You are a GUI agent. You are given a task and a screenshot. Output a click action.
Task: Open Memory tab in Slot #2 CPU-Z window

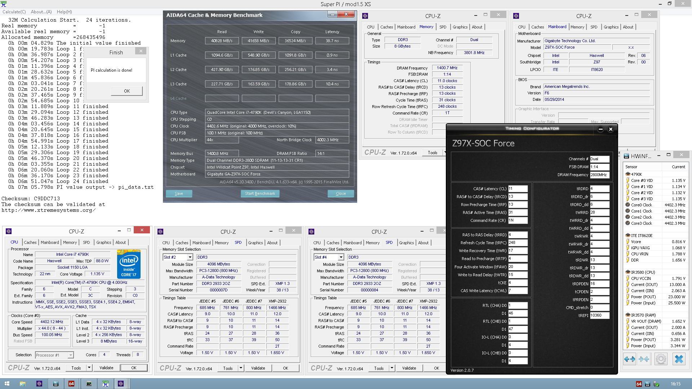pyautogui.click(x=222, y=243)
